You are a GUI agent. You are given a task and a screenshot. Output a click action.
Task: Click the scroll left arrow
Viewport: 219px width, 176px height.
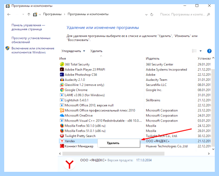[x=60, y=154]
